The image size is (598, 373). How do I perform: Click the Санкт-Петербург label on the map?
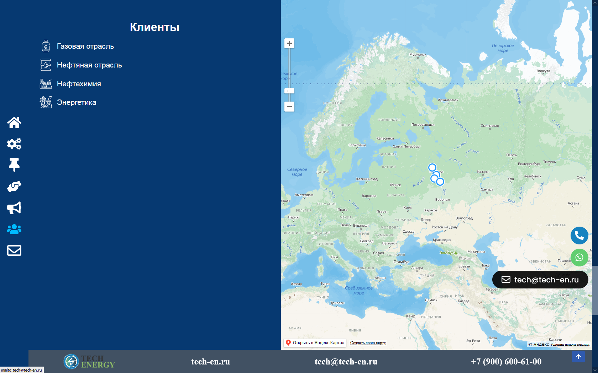(406, 146)
